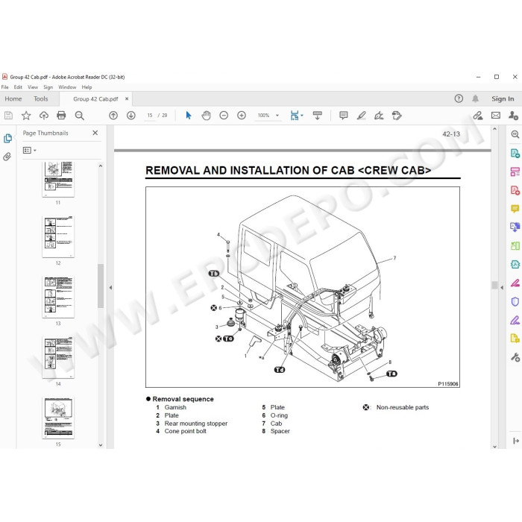Zoom out with the minus button
This screenshot has height=522, width=522.
(x=224, y=116)
